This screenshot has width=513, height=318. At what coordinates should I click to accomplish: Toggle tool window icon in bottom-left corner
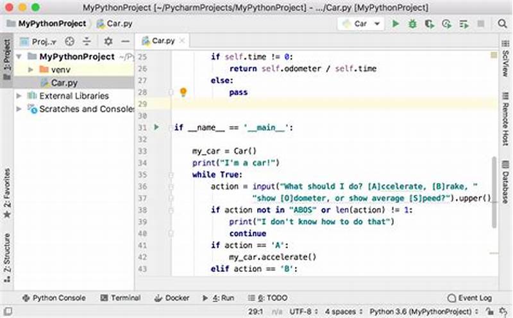pos(8,311)
